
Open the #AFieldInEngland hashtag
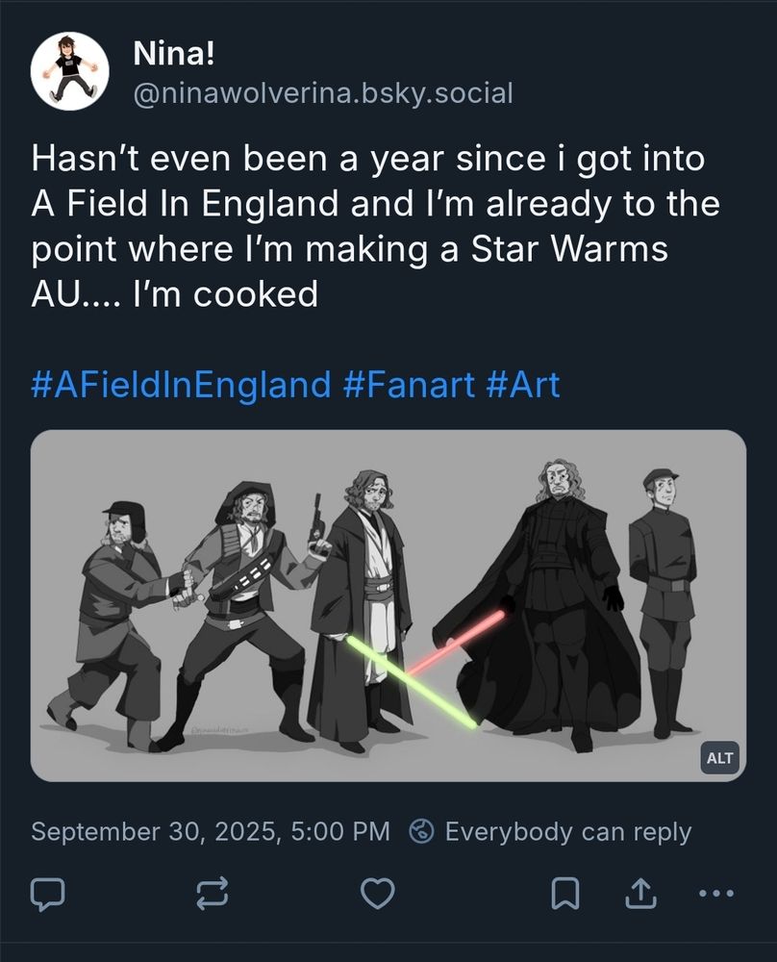(181, 386)
